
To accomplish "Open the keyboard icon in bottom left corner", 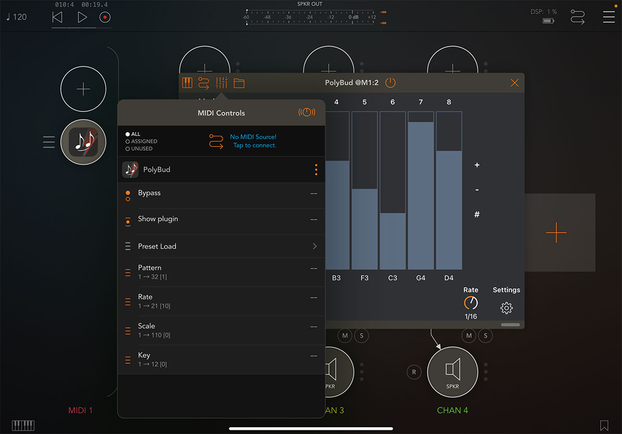I will [x=23, y=426].
